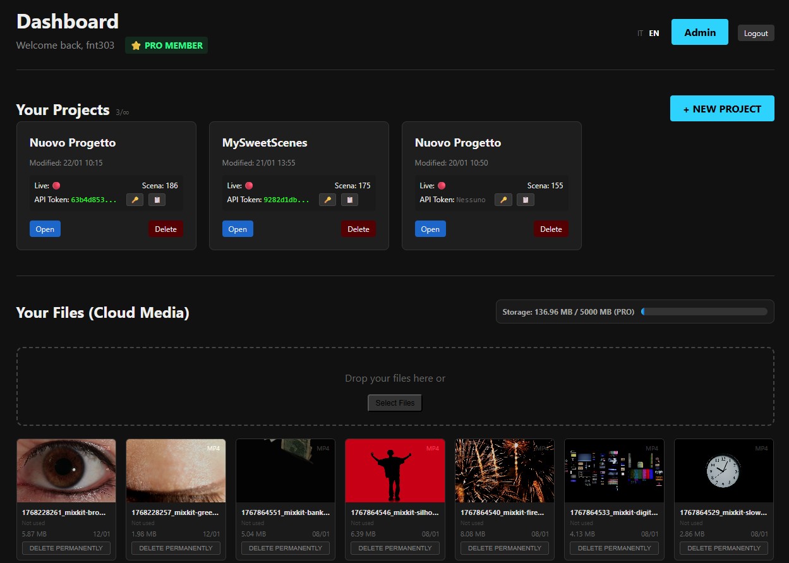Click key icon in Scena 155 project

click(x=503, y=200)
